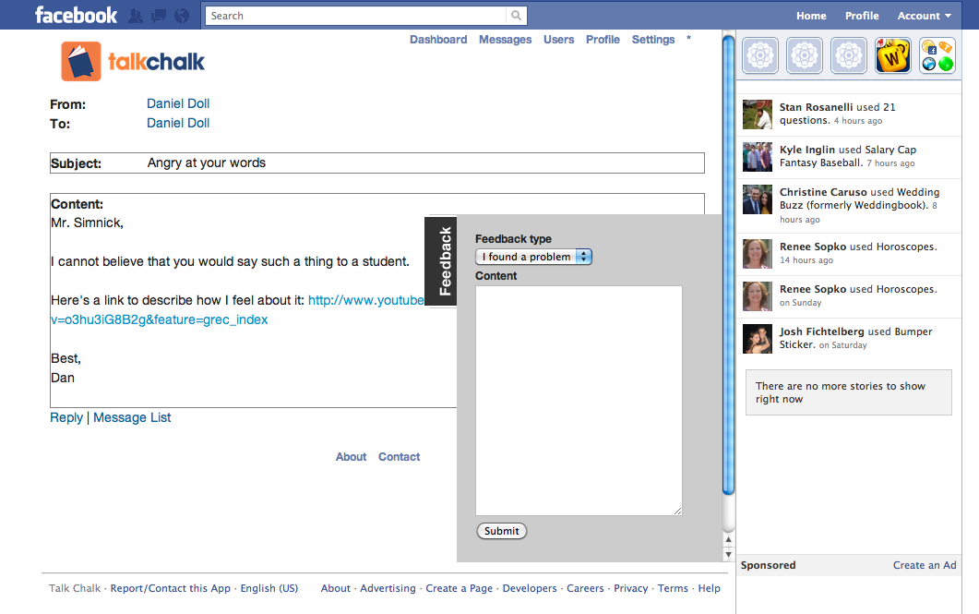Open Talk Chalk Settings
This screenshot has height=614, width=979.
coord(653,40)
